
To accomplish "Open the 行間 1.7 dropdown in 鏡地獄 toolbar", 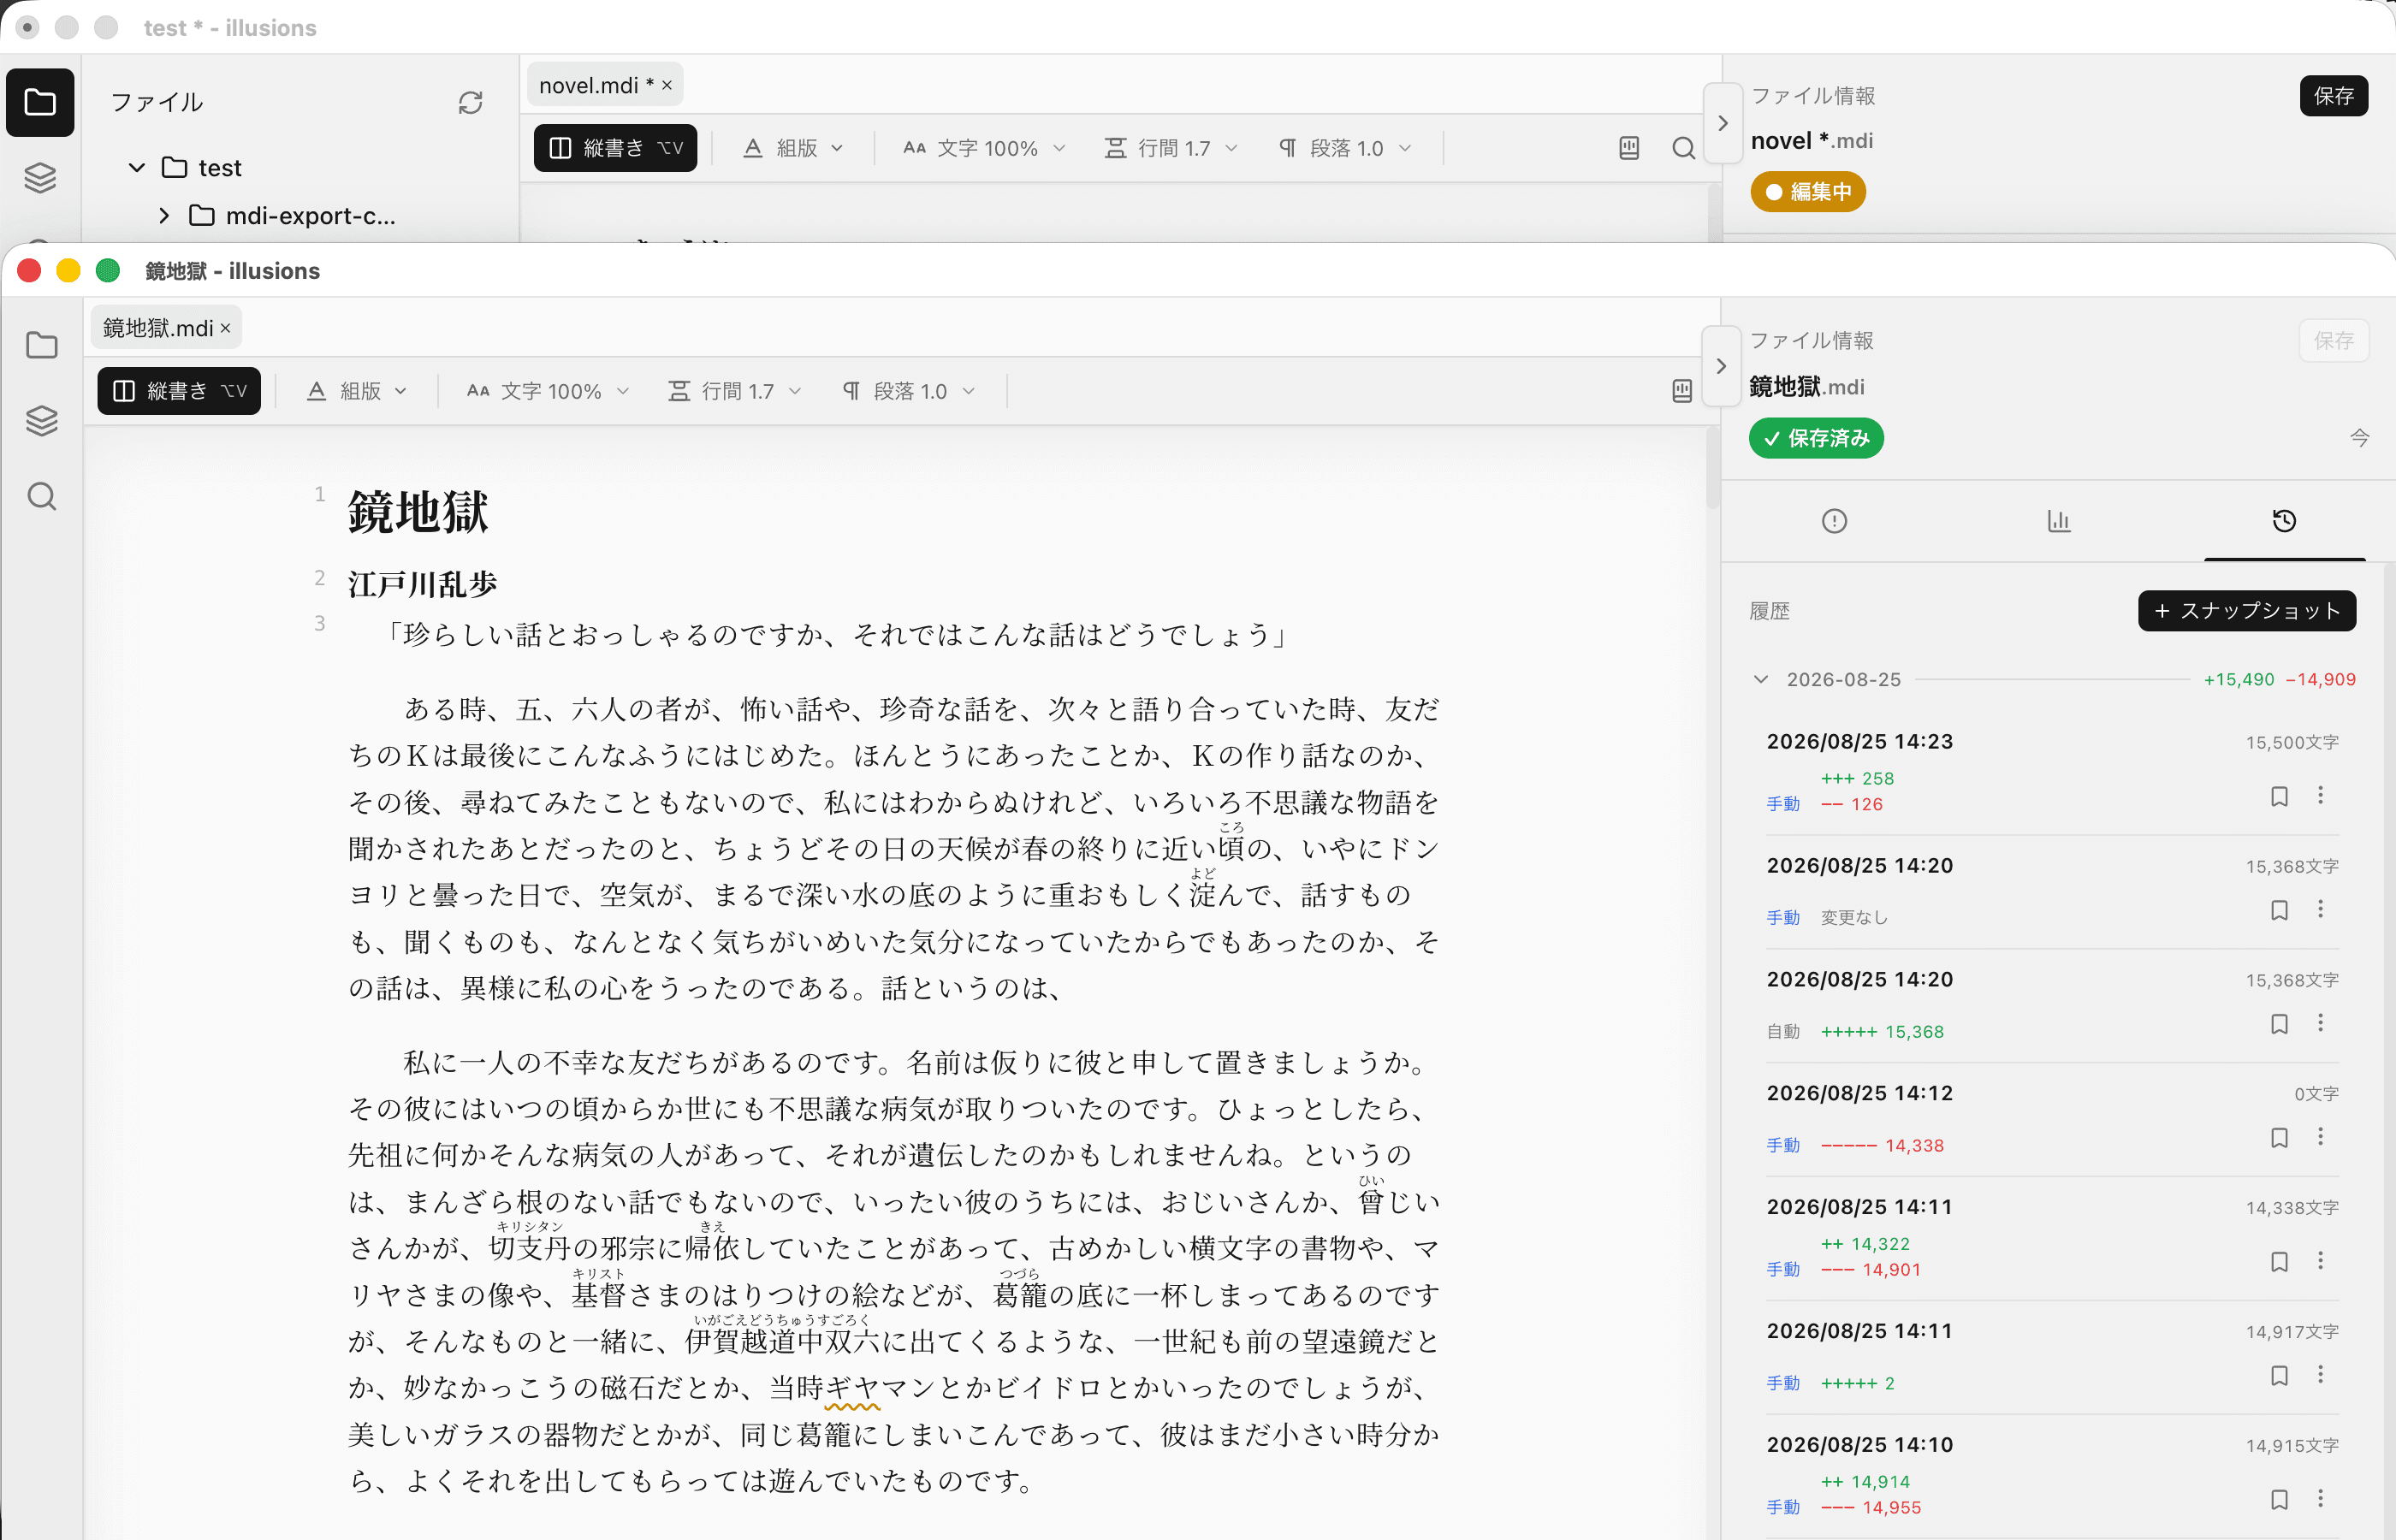I will tap(734, 391).
